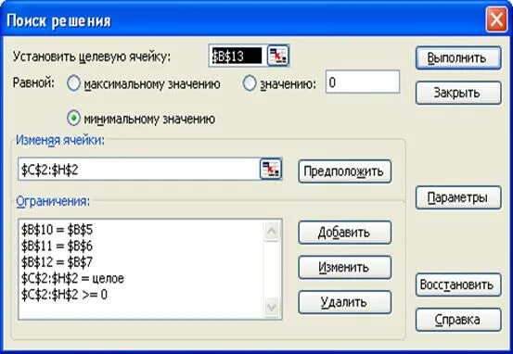Select the 'значению' radio button
513x354 pixels.
250,83
